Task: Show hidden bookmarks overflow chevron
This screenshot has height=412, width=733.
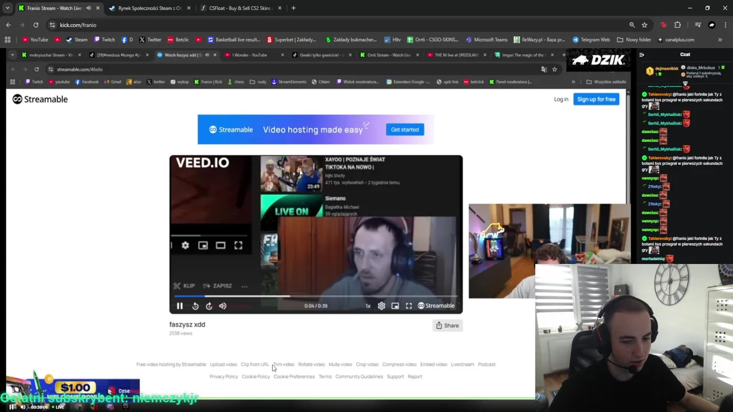Action: (720, 40)
